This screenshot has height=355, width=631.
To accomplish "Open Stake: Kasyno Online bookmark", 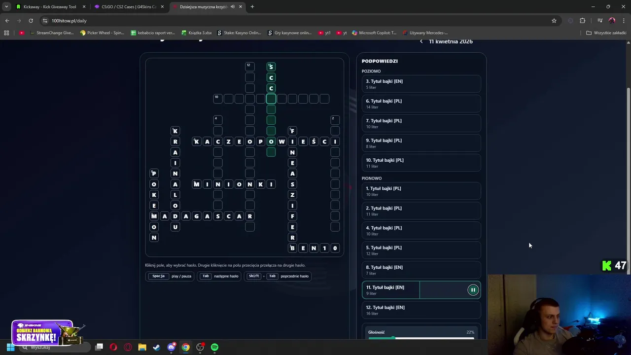I will tap(240, 33).
